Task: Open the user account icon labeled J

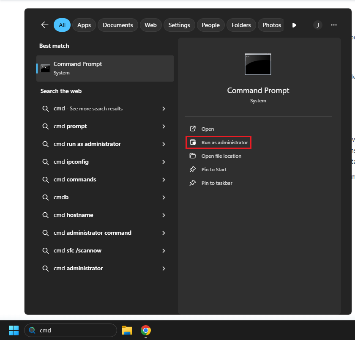Action: 317,25
